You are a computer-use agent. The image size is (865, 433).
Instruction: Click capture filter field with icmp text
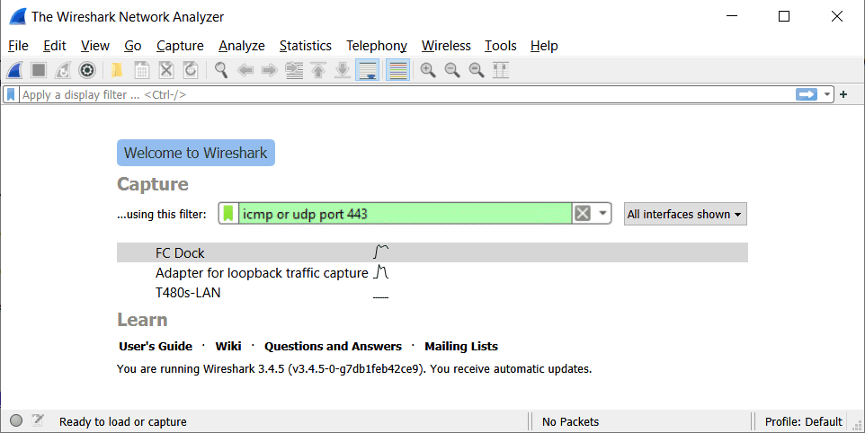[x=405, y=214]
